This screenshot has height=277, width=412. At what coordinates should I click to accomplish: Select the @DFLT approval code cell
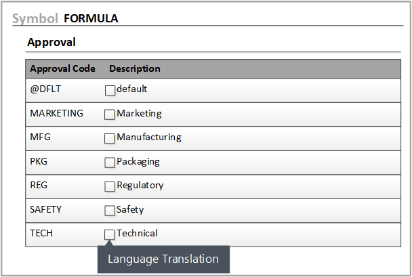pyautogui.click(x=46, y=89)
